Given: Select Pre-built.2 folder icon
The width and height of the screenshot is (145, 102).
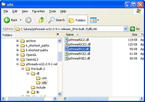Looking at the screenshot, I should tap(28, 69).
